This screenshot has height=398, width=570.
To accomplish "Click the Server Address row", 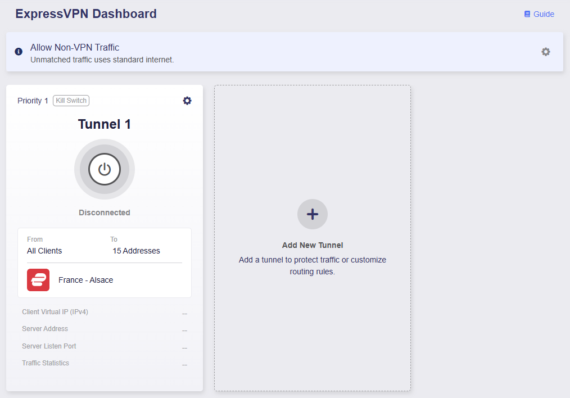I will click(105, 329).
